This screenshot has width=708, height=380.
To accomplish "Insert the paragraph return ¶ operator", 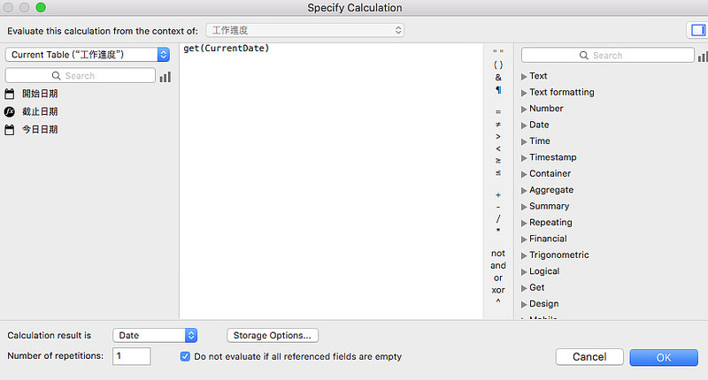I will (498, 90).
